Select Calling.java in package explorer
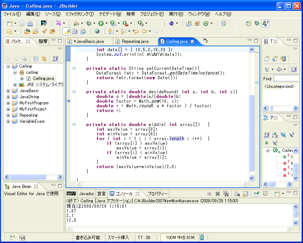Viewport: 303px width, 243px height. point(43,78)
